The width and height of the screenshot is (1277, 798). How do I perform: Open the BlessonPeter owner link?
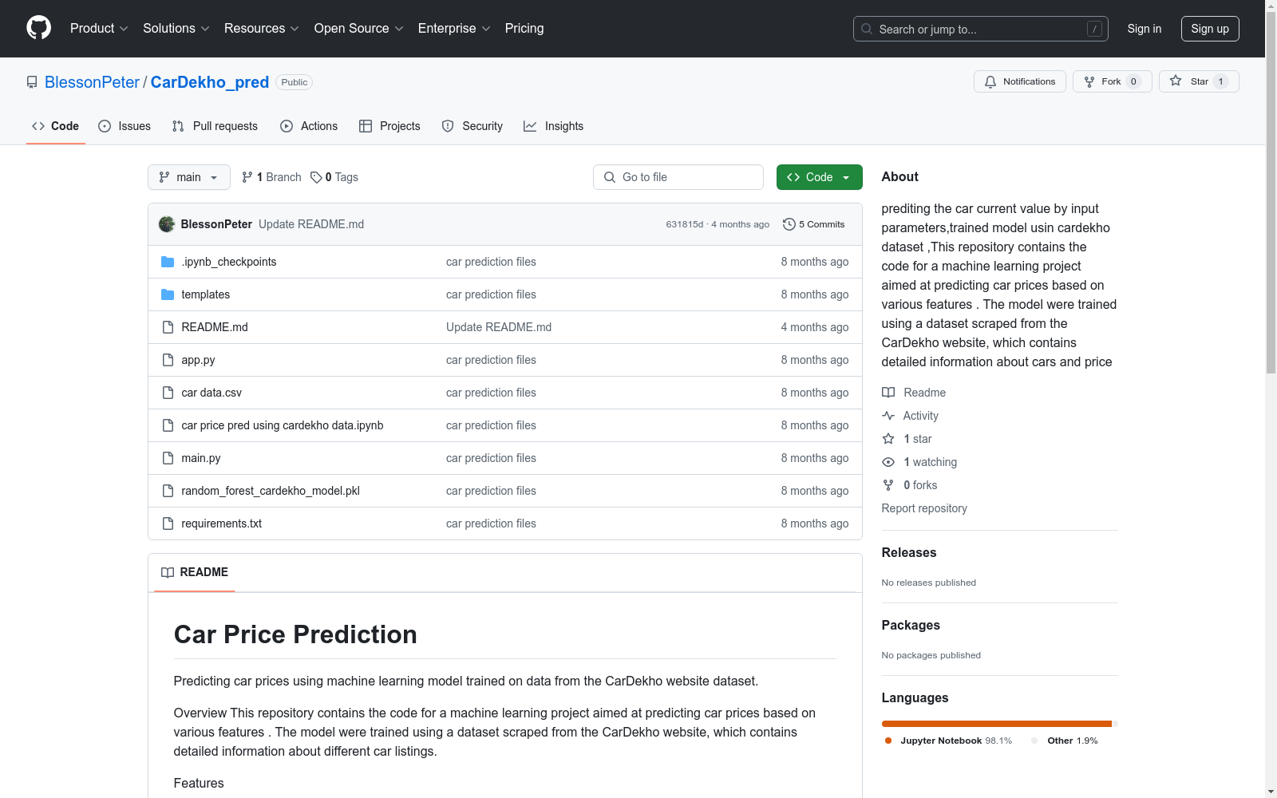[x=92, y=82]
